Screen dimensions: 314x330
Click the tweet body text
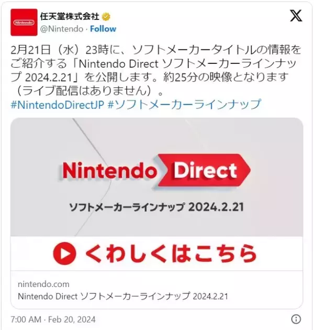point(155,70)
